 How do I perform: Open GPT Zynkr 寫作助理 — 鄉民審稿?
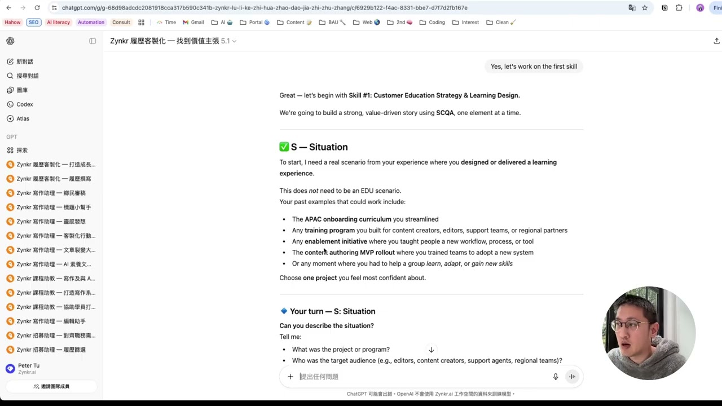(x=51, y=193)
